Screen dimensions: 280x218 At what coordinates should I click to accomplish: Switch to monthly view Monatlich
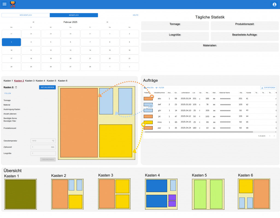pyautogui.click(x=74, y=15)
